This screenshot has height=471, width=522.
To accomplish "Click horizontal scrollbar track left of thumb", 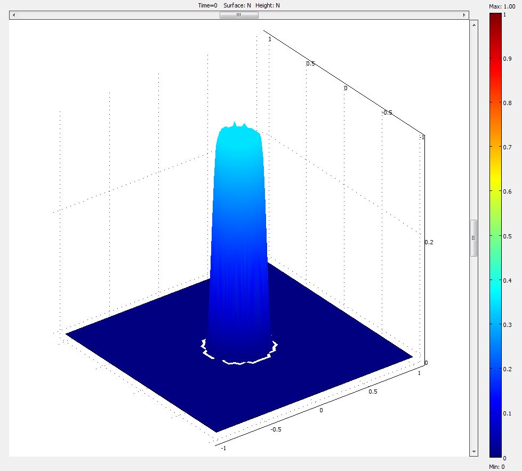I will click(117, 15).
